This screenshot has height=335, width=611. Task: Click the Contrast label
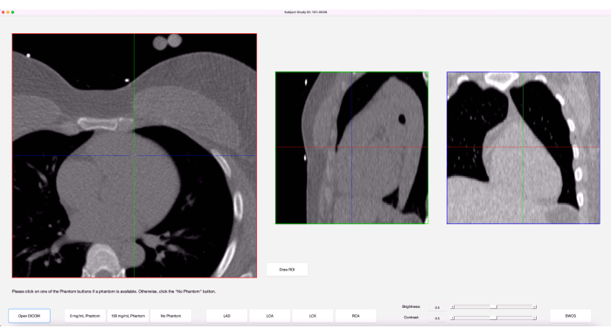coord(411,318)
